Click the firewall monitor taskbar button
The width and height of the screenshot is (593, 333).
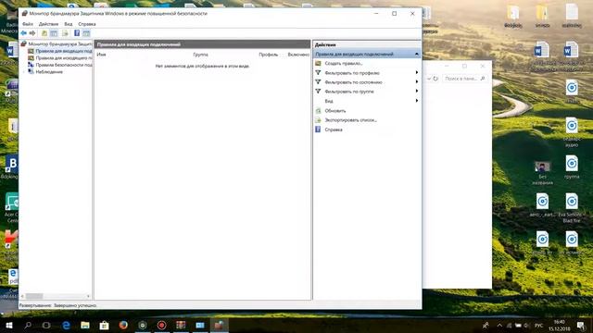point(219,325)
